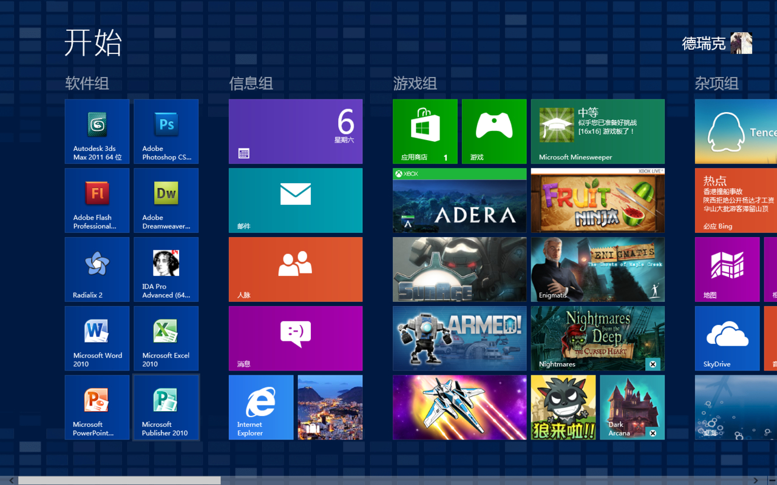Open the 应用商店 store tile
Image resolution: width=777 pixels, height=485 pixels.
tap(425, 132)
